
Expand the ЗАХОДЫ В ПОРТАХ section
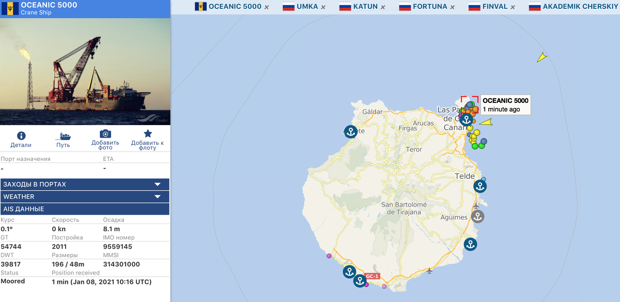point(85,184)
